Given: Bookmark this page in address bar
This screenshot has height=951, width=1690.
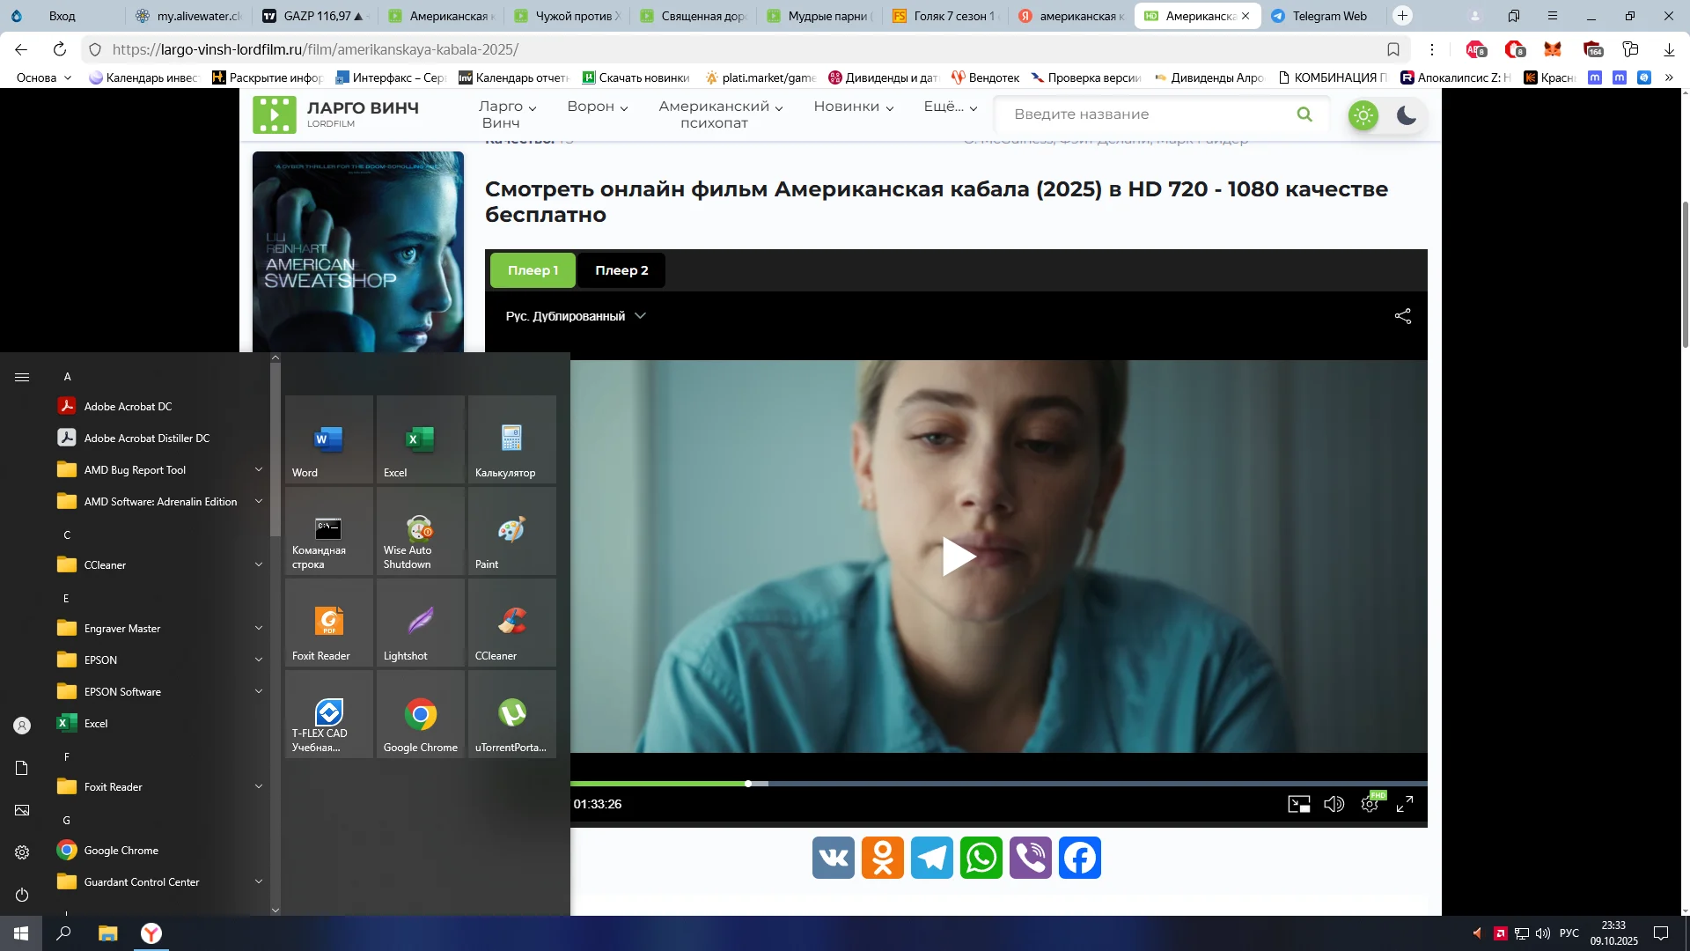Looking at the screenshot, I should (1393, 50).
